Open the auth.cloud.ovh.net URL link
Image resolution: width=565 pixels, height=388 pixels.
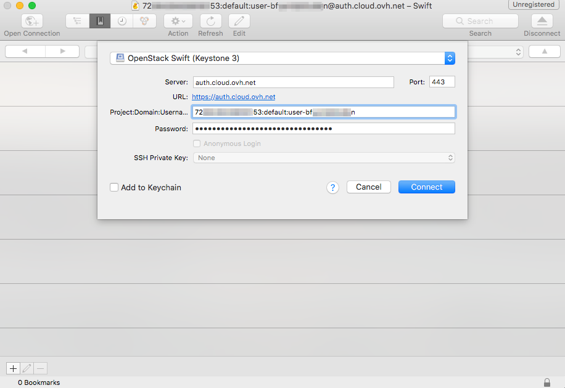[233, 97]
